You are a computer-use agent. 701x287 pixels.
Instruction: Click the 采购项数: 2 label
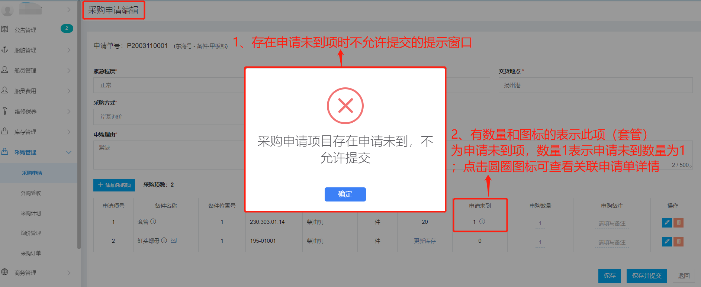[159, 185]
